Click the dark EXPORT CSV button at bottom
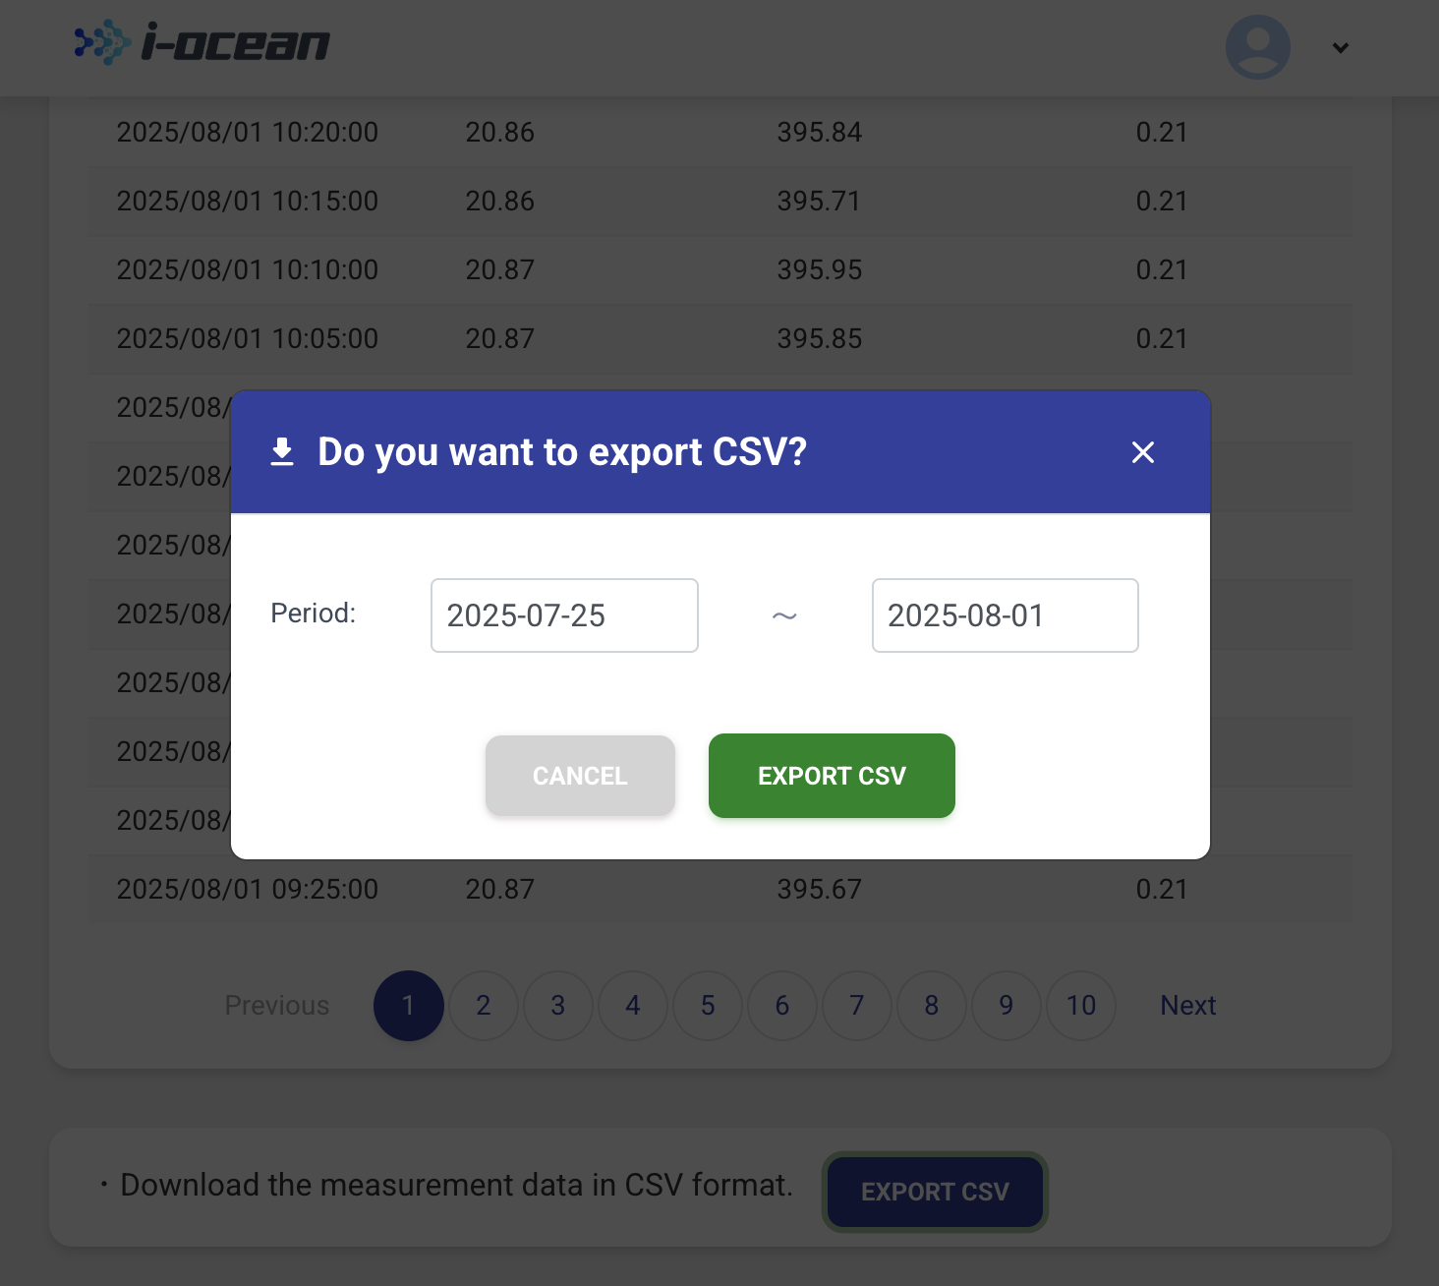Image resolution: width=1439 pixels, height=1286 pixels. point(935,1192)
